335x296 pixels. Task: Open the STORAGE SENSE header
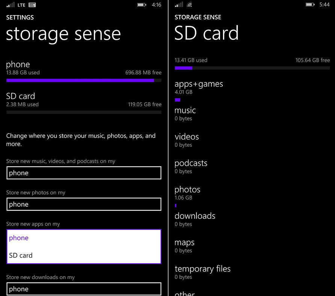[198, 17]
